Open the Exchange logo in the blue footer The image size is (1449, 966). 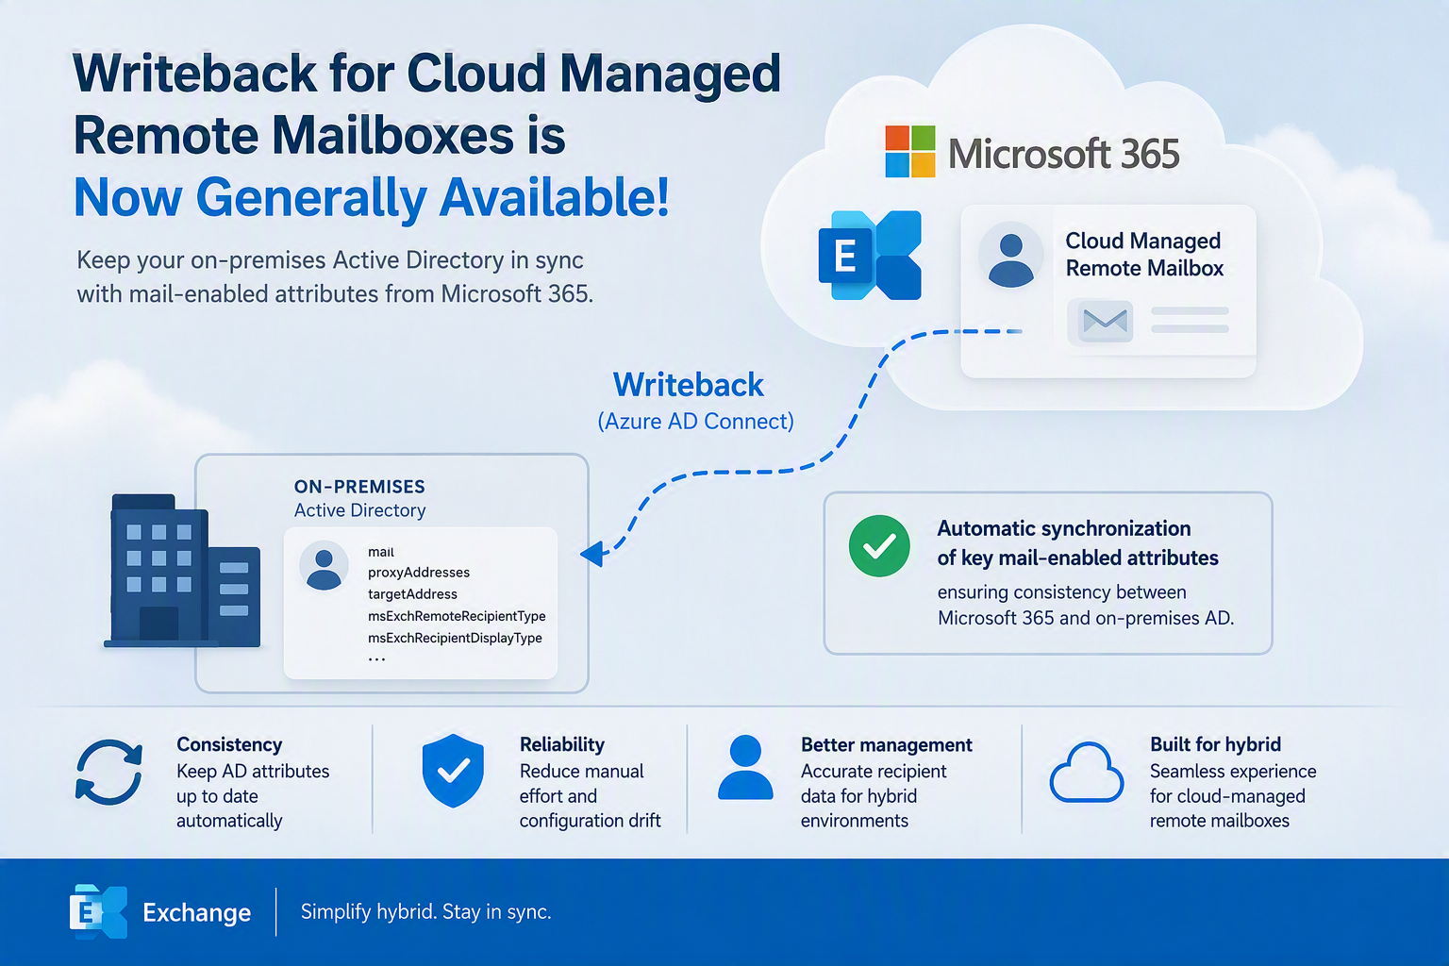tap(98, 911)
